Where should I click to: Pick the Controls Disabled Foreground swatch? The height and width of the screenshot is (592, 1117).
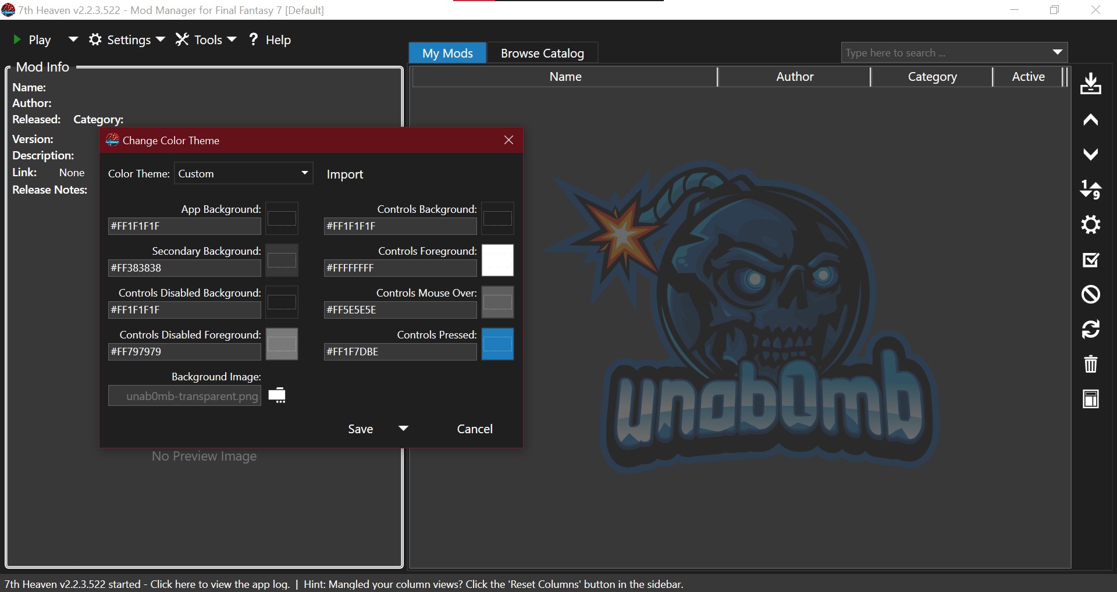[282, 344]
